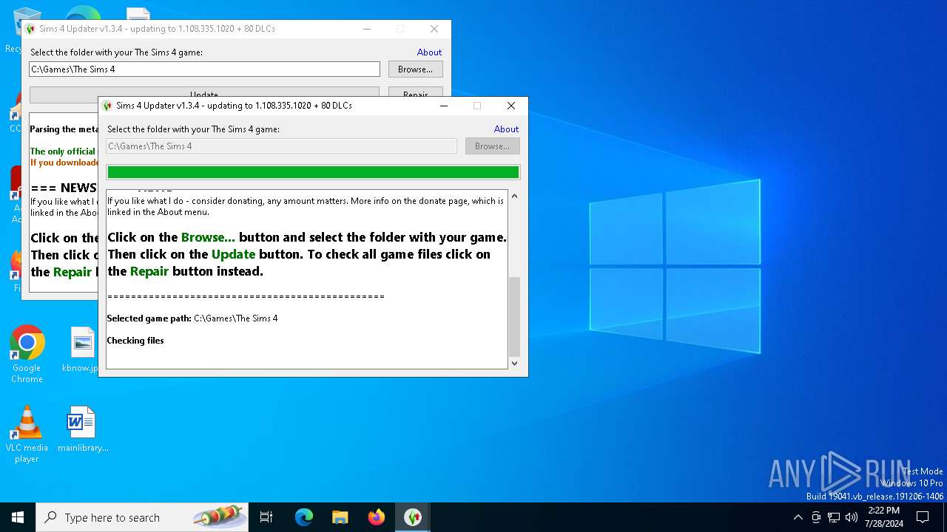Click the Repair button in background window

[415, 92]
